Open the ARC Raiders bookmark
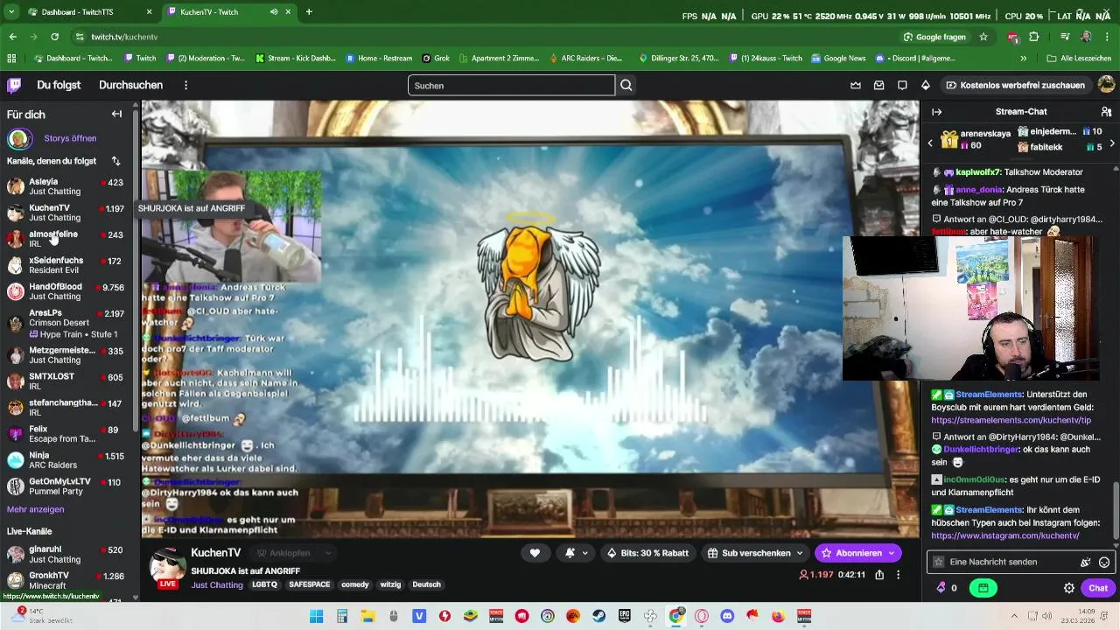Viewport: 1120px width, 630px height. tap(585, 58)
